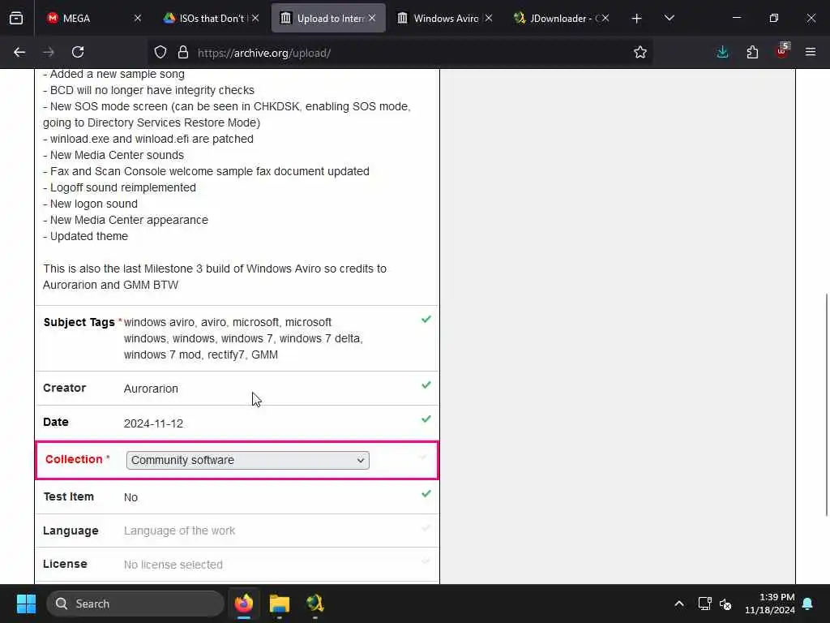
Task: Open the extensions puzzle icon
Action: point(752,52)
